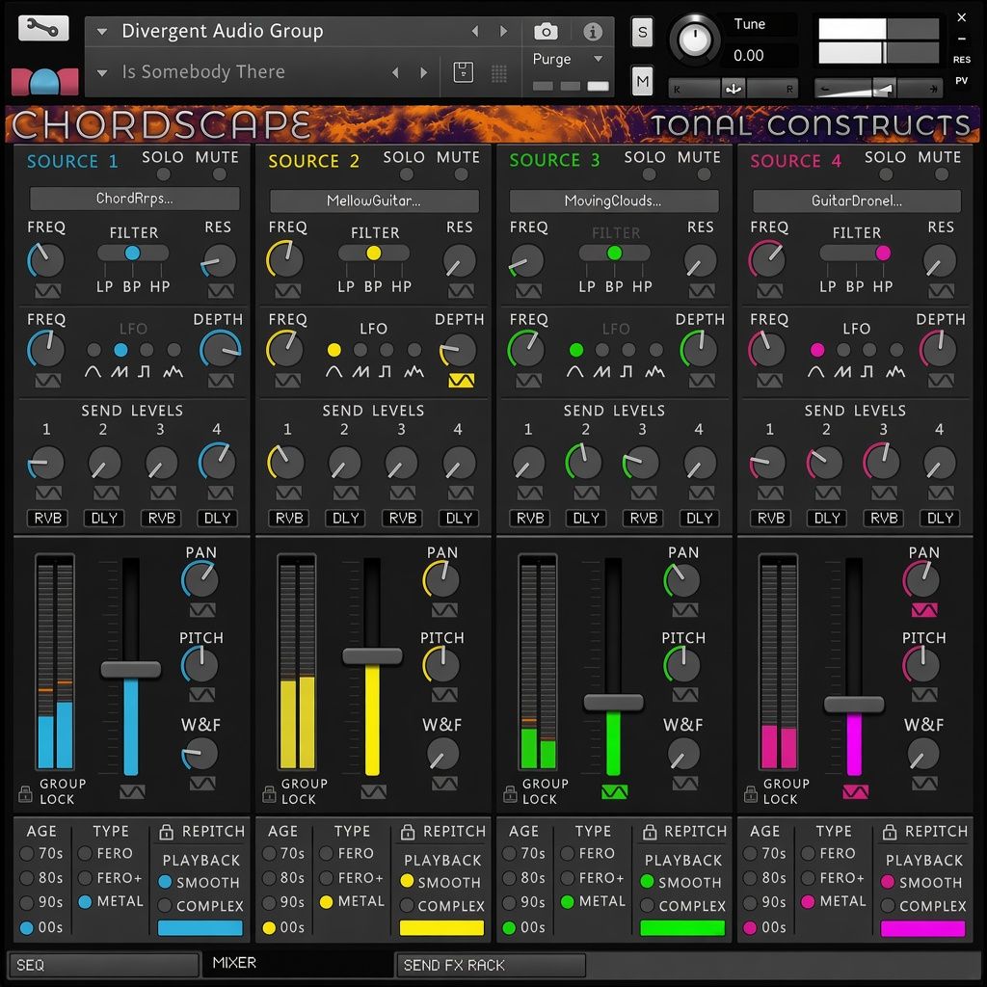Click the S solo button at top
This screenshot has width=987, height=987.
[642, 32]
